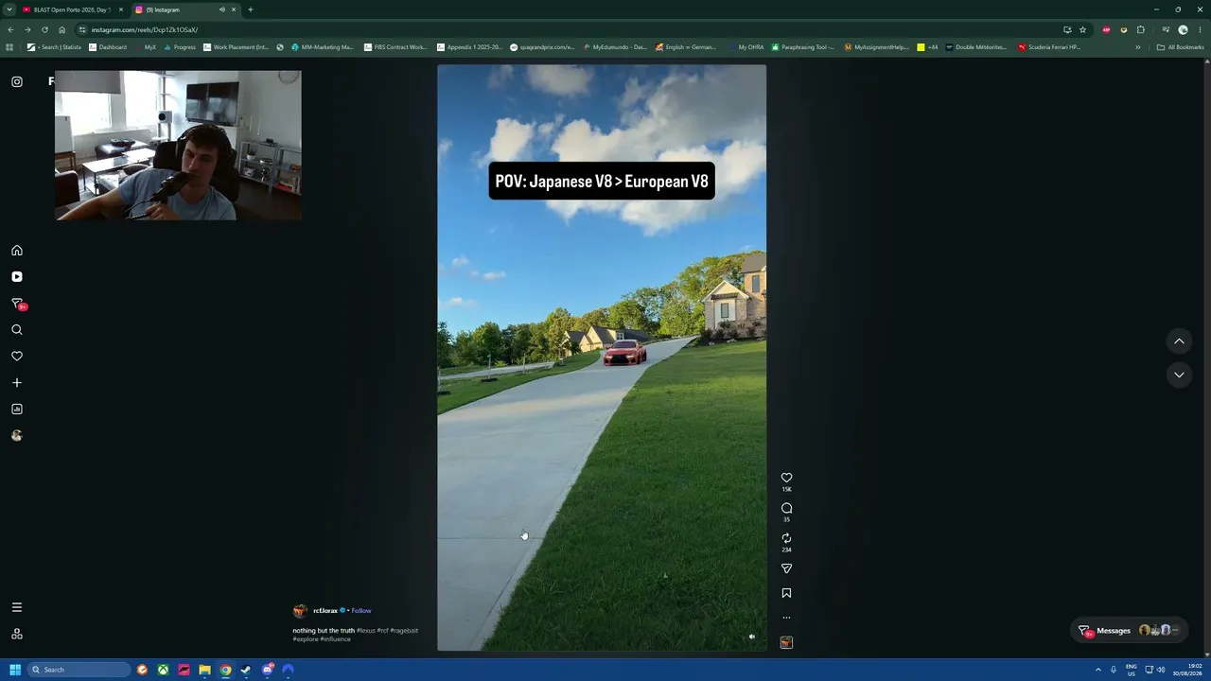Screen dimensions: 1211x681
Task: Open the Scuderia Ferrari HP bookmark
Action: pos(1049,47)
